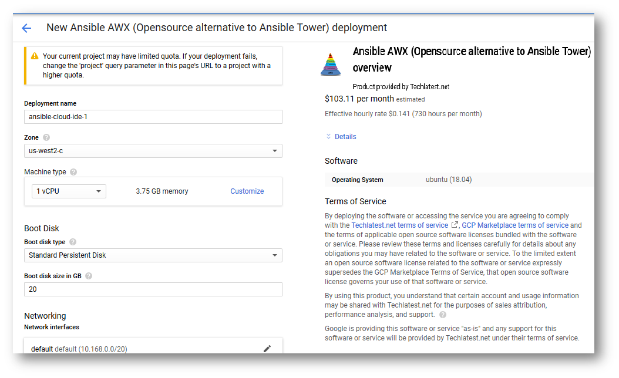Go back using the blue arrow
The width and height of the screenshot is (619, 378).
[x=26, y=28]
